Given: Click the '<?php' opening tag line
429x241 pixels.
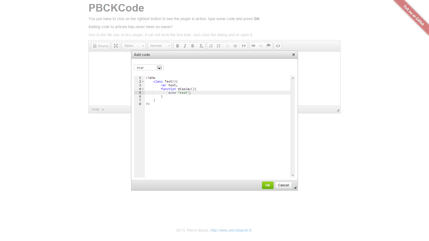Looking at the screenshot, I should 150,78.
